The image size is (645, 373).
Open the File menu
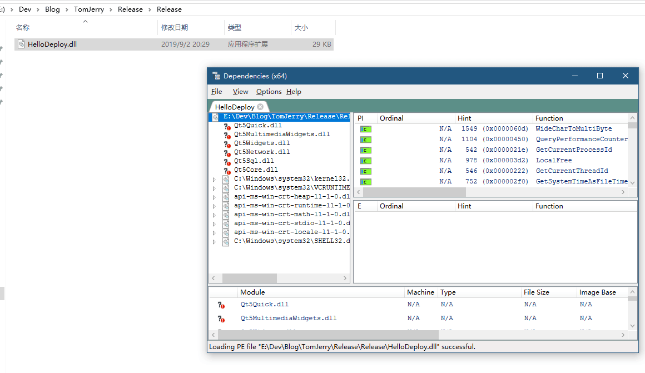pyautogui.click(x=216, y=92)
